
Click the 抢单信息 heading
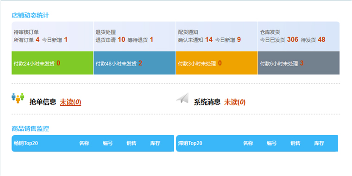(x=43, y=102)
